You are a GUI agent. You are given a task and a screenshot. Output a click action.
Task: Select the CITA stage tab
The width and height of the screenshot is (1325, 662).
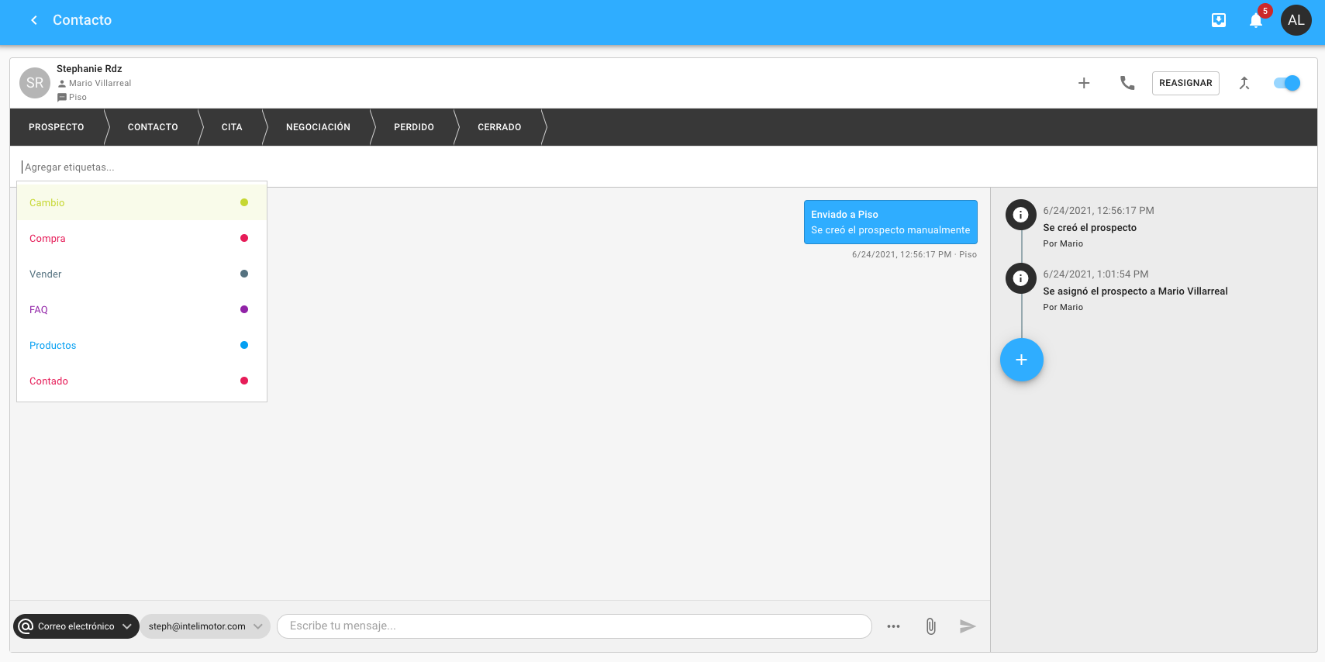pos(232,127)
